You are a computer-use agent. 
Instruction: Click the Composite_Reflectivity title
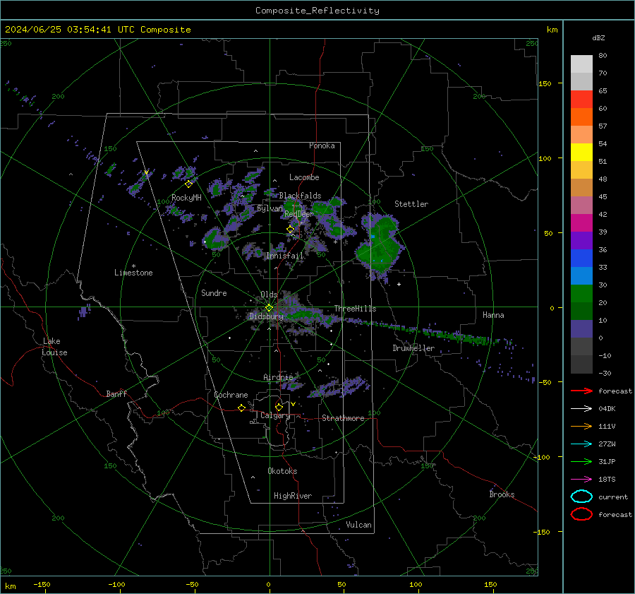pyautogui.click(x=317, y=11)
